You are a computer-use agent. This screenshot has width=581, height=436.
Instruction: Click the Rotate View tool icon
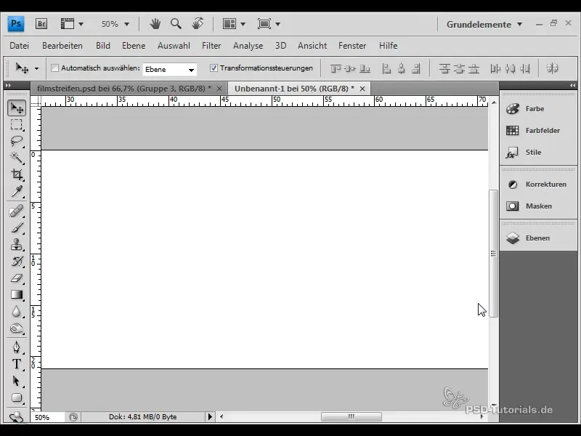coord(198,24)
